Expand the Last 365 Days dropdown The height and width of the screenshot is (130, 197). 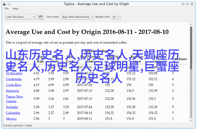pos(20,17)
